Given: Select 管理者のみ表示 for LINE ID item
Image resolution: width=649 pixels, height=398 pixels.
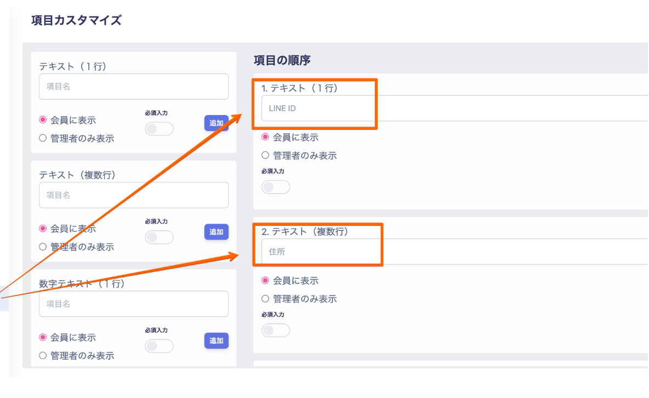Looking at the screenshot, I should 265,156.
